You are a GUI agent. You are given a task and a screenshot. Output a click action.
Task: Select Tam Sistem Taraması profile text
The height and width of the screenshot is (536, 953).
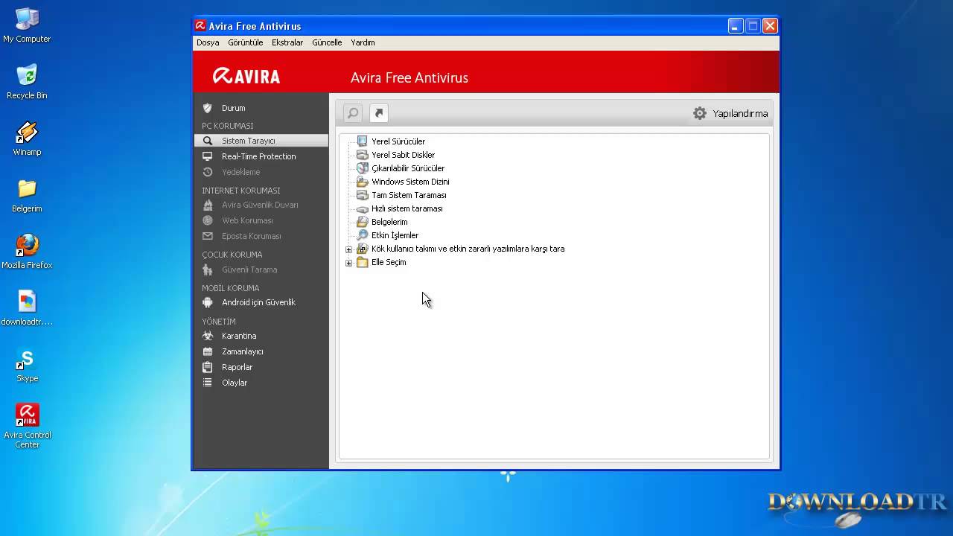(x=409, y=195)
